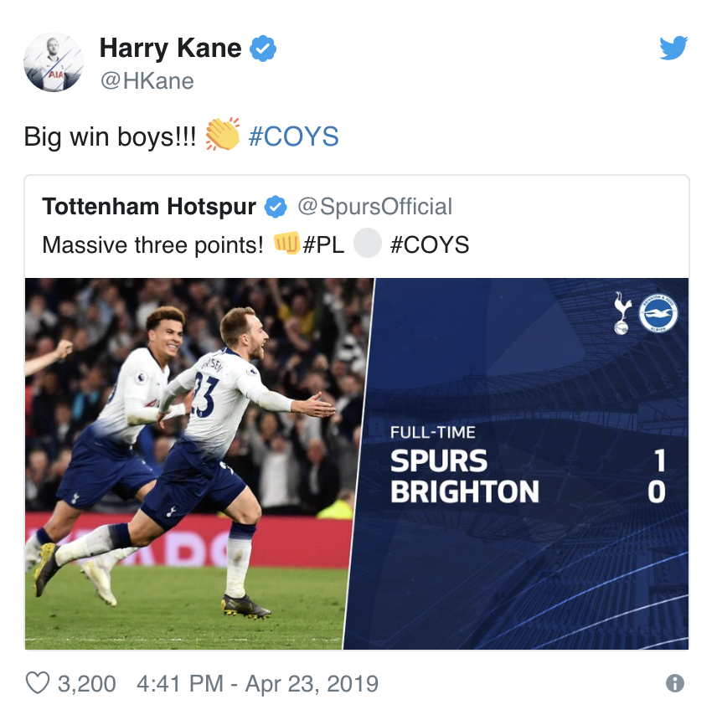
Task: Click #COYS hashtag in quoted tweet
Action: point(430,244)
